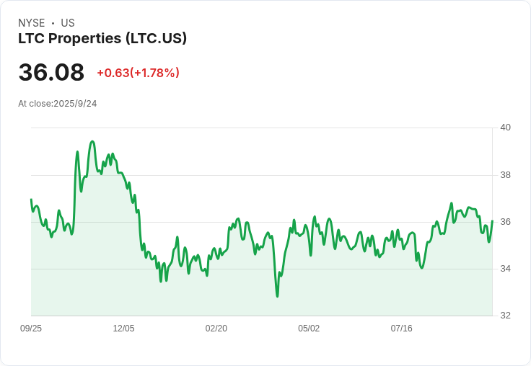Image resolution: width=531 pixels, height=366 pixels.
Task: Select the +0.63(+1.78%) price change text
Action: 138,73
